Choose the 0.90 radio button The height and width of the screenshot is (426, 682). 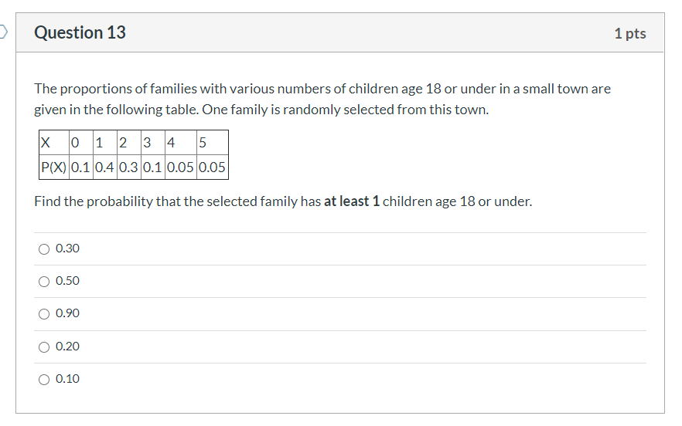point(44,314)
